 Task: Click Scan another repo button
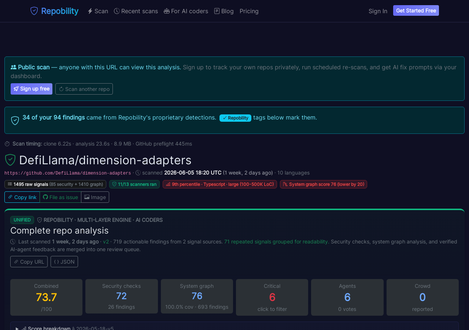point(84,89)
